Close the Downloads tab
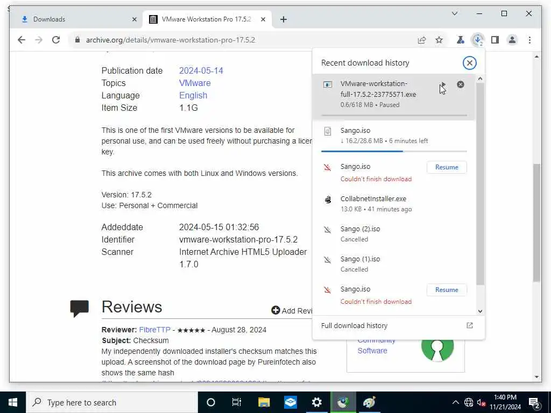551x413 pixels. pyautogui.click(x=134, y=19)
